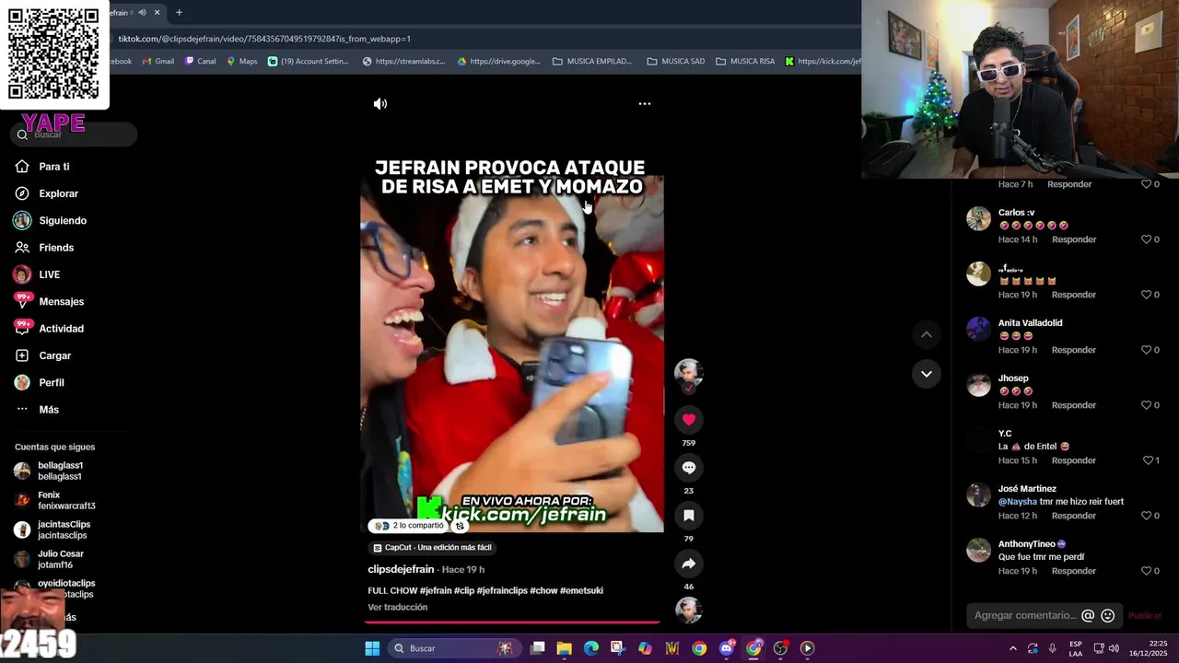
Task: Open new browser tab with plus
Action: pyautogui.click(x=179, y=12)
